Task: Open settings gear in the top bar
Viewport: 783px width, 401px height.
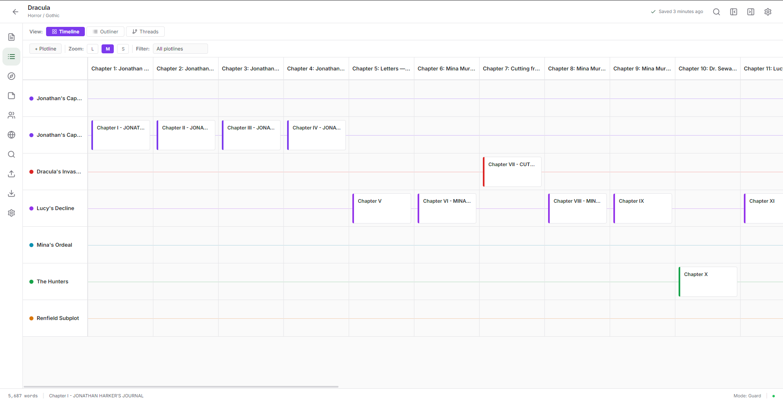Action: (768, 12)
